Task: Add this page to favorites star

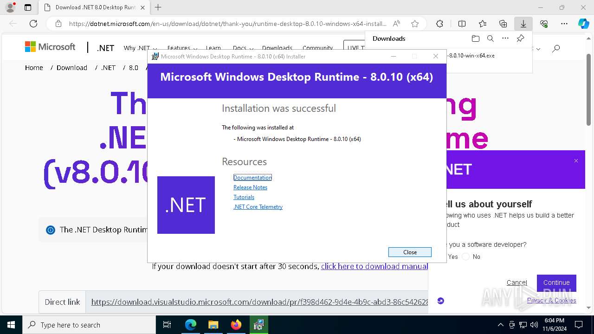Action: pos(415,24)
